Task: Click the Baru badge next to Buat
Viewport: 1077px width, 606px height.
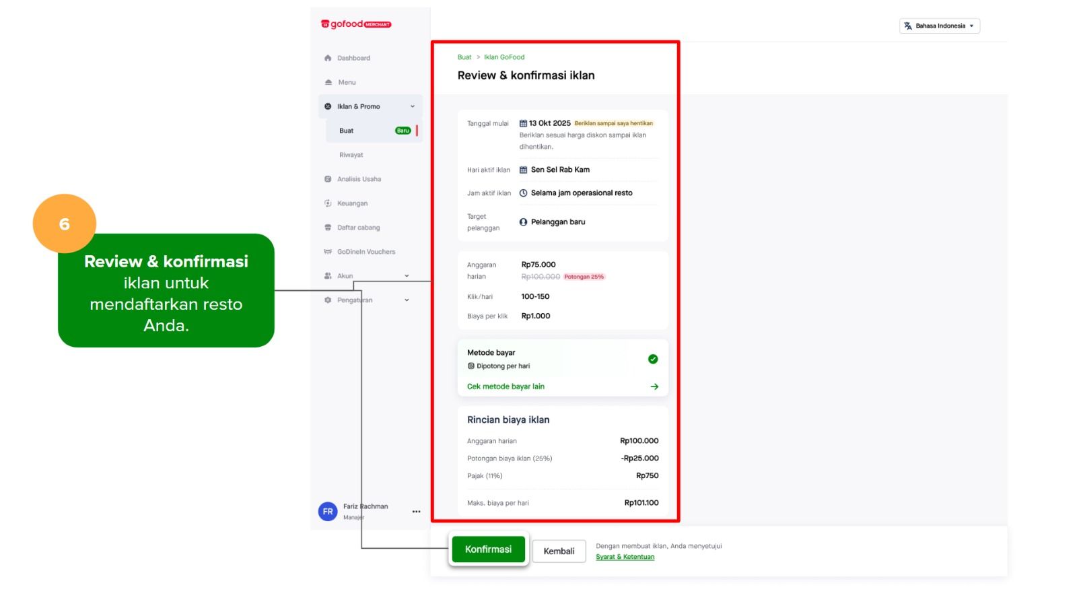Action: 403,131
